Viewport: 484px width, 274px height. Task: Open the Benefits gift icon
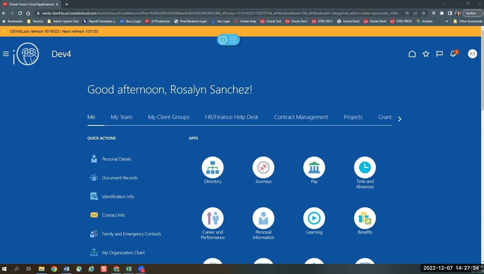(x=365, y=218)
